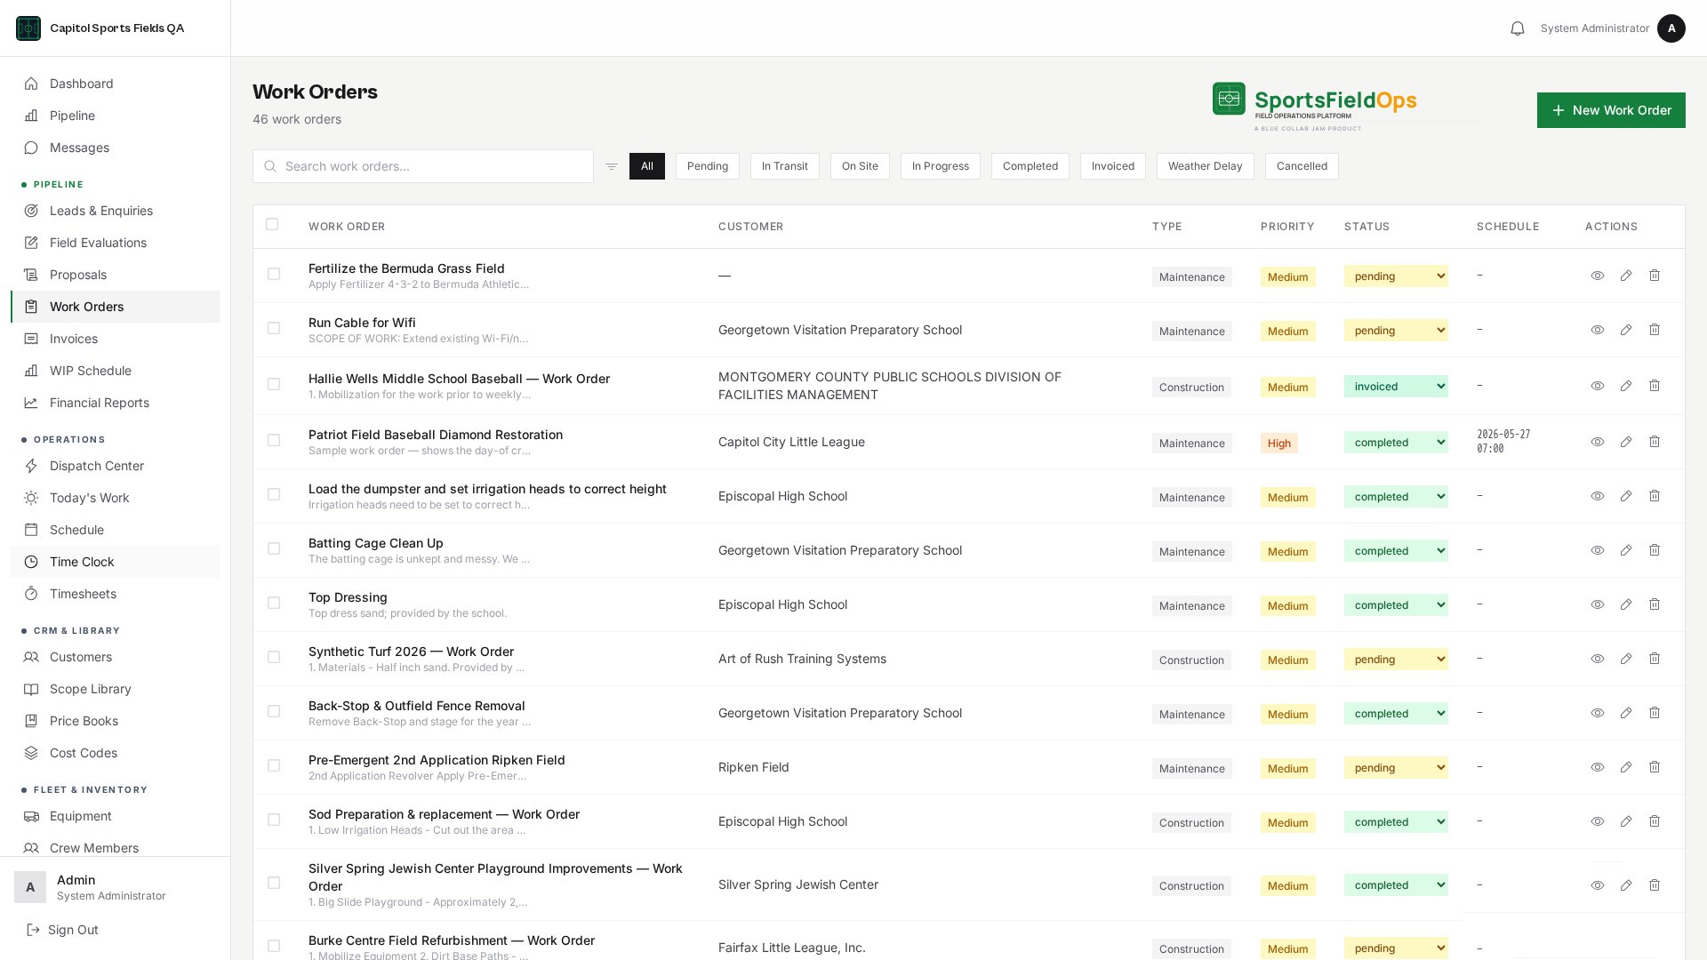Click the filter icon beside search
The image size is (1707, 960).
point(612,166)
